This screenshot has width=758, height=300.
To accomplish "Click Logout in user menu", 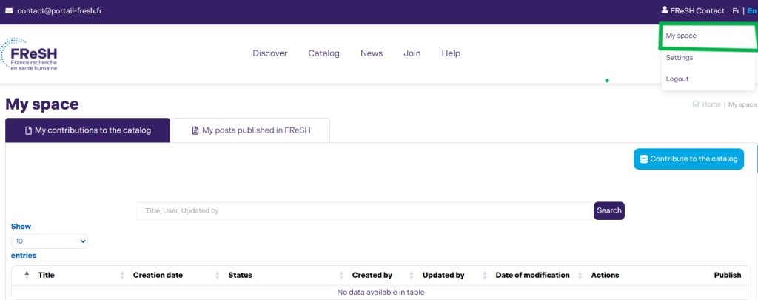I will [677, 79].
